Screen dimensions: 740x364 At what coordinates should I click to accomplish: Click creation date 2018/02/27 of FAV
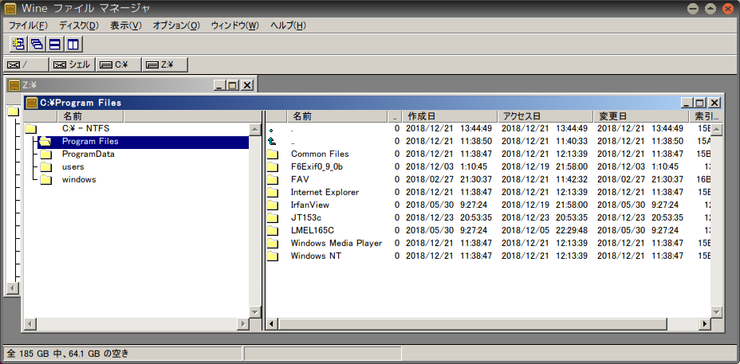pos(430,180)
